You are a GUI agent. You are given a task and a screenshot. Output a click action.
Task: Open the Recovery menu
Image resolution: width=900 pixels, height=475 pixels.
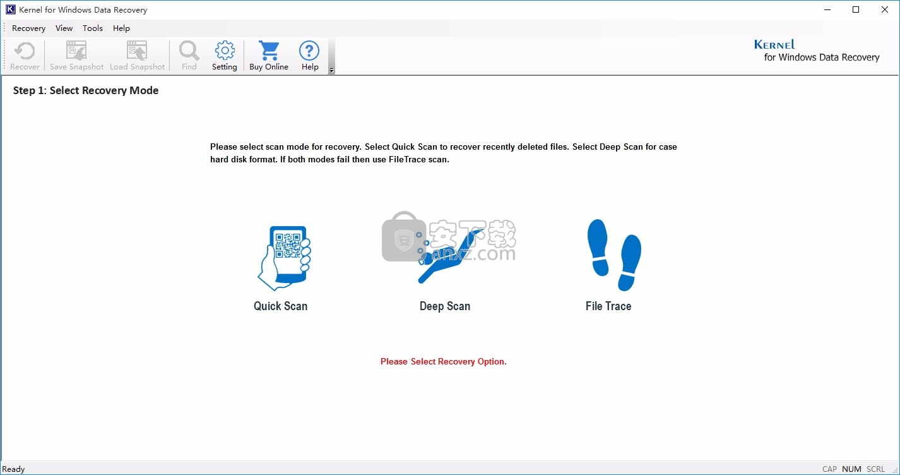point(28,28)
